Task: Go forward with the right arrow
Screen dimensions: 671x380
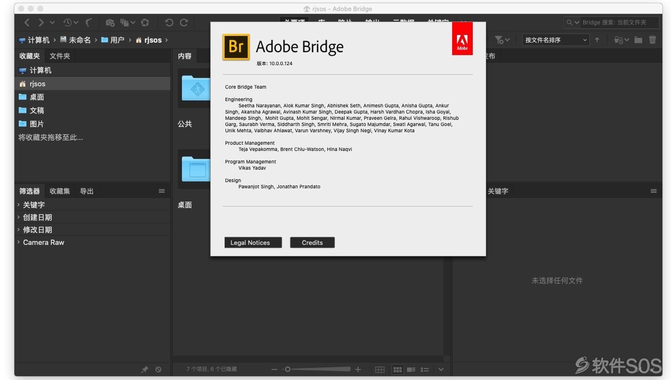Action: pos(41,23)
